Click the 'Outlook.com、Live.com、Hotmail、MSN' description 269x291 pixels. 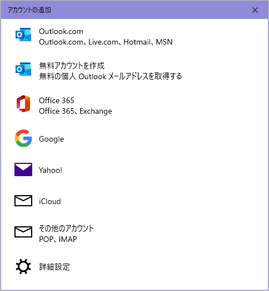pos(106,42)
